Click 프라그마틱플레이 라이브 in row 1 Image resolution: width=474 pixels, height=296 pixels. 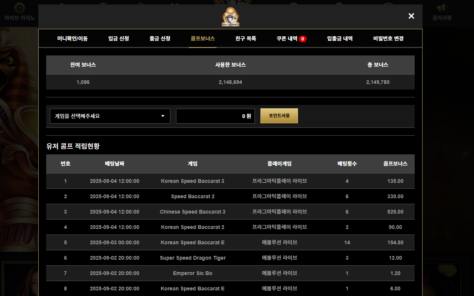pos(280,181)
